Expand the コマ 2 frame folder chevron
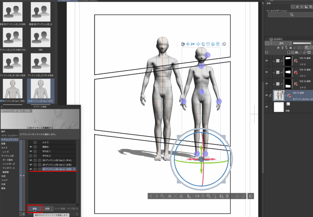This screenshot has width=313, height=217. tap(274, 61)
